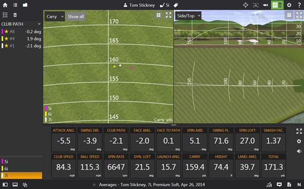Open grid layout icon in carry view
Screen dimensions: 304x189
point(159,15)
